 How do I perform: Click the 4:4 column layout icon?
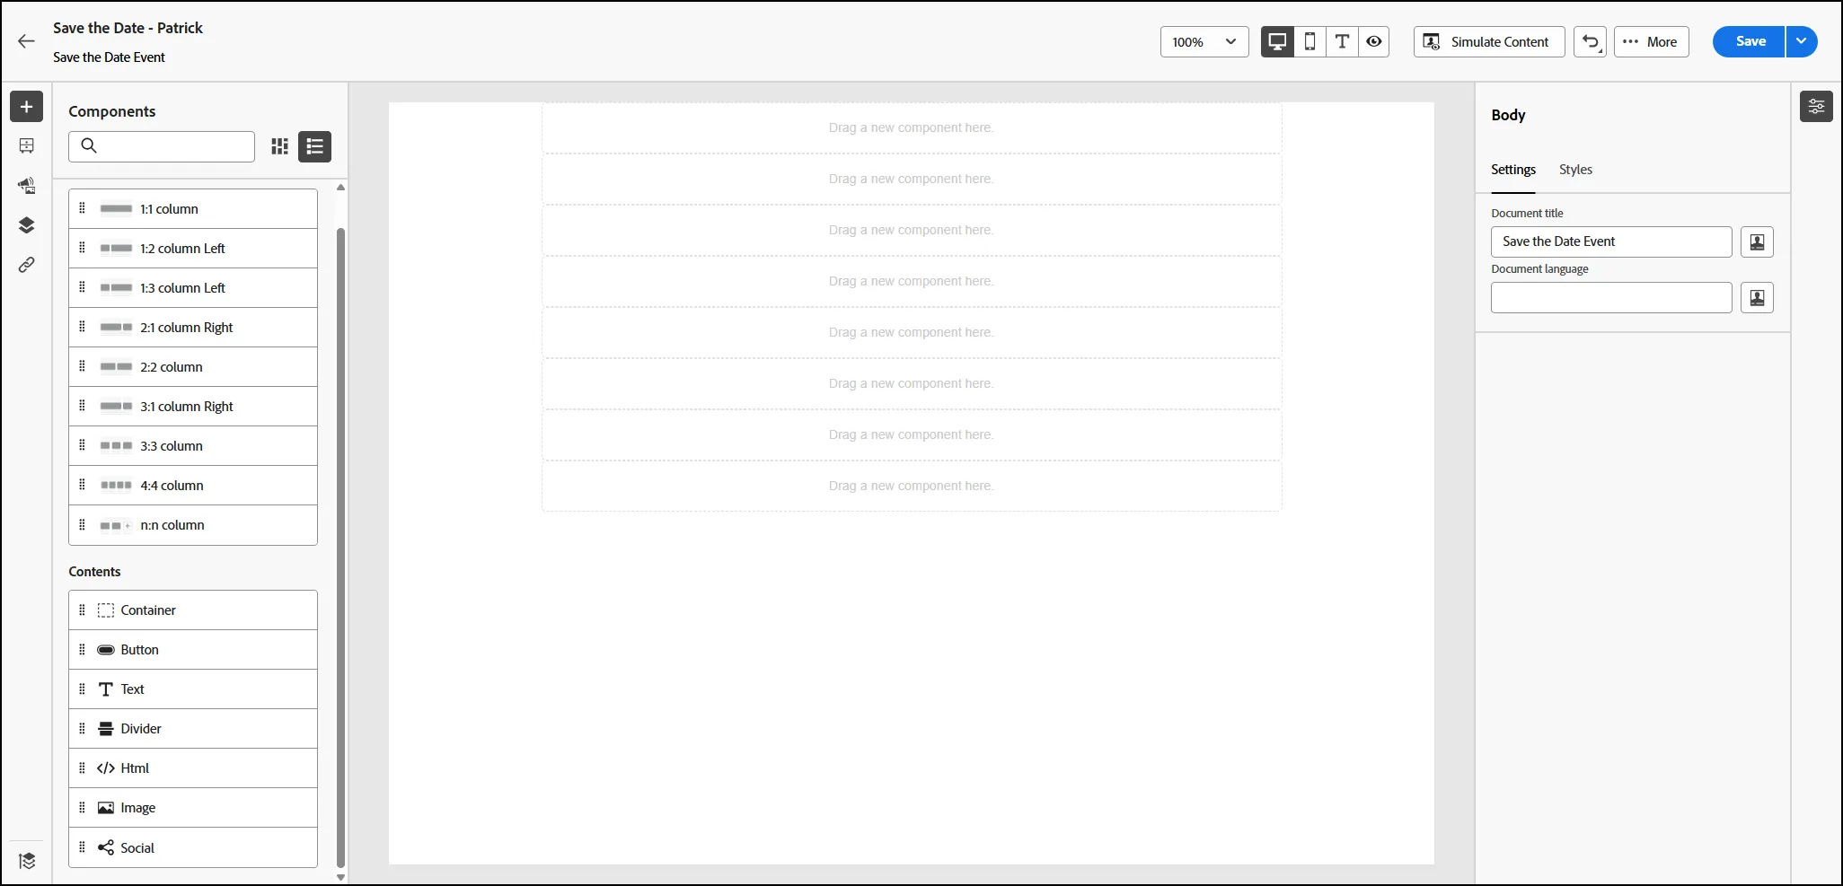[x=116, y=486]
